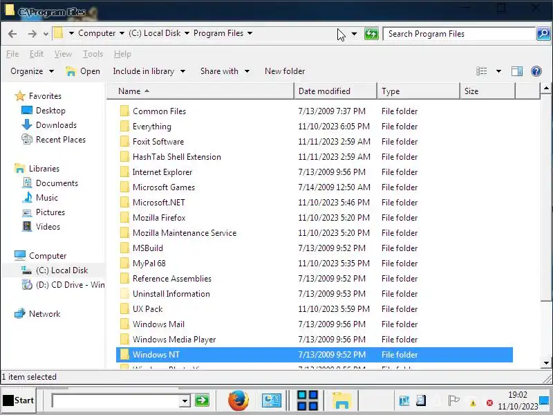Expand the Computer breadcrumb arrow
This screenshot has width=553, height=415.
pyautogui.click(x=122, y=33)
